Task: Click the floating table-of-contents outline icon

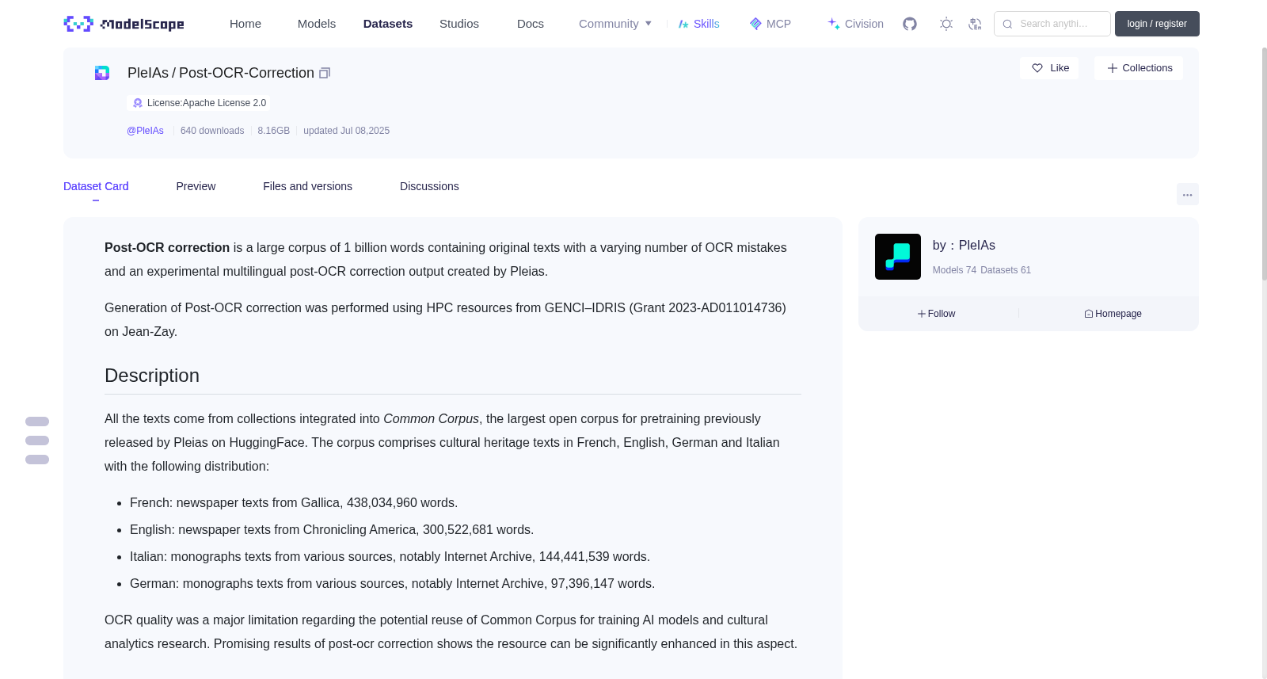Action: (x=37, y=441)
